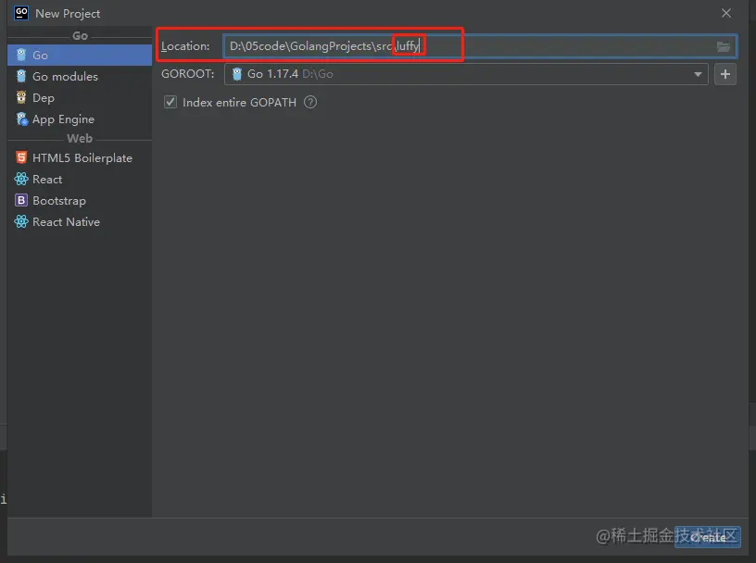756x563 pixels.
Task: Toggle Index entire GOPATH checkbox
Action: (x=170, y=102)
